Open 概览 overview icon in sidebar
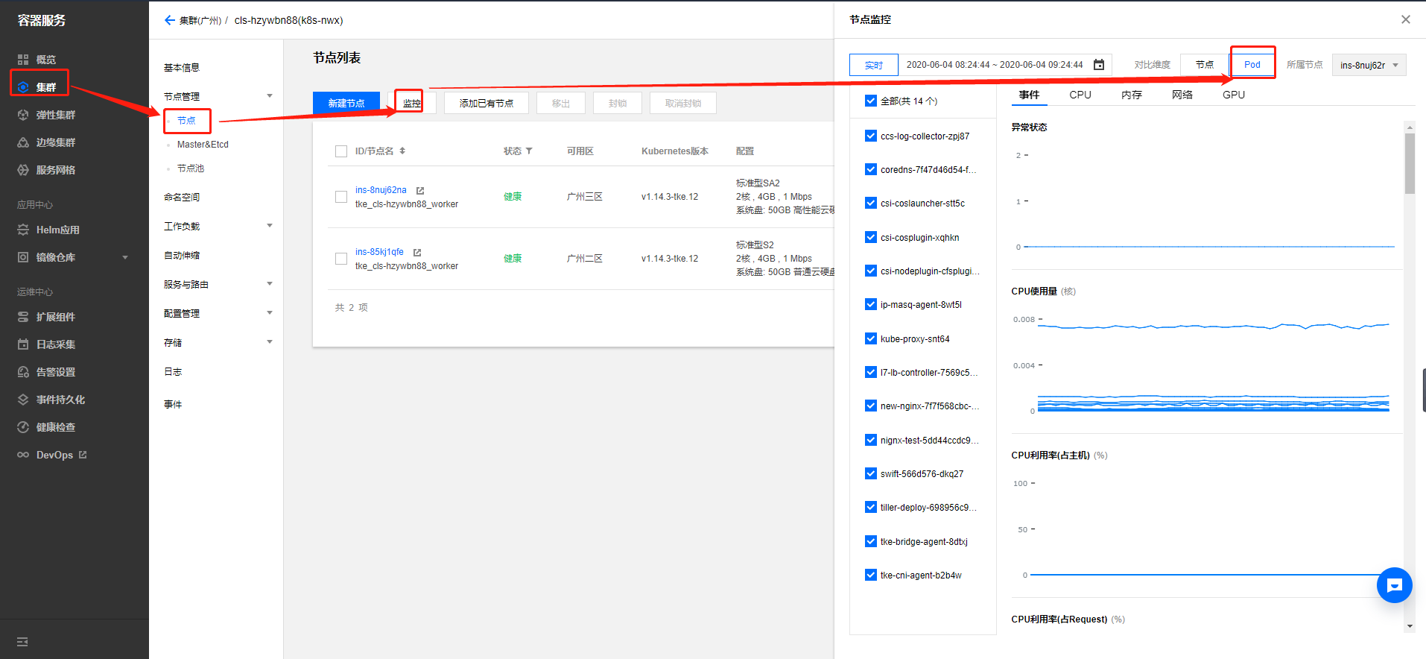The width and height of the screenshot is (1426, 659). pos(23,60)
